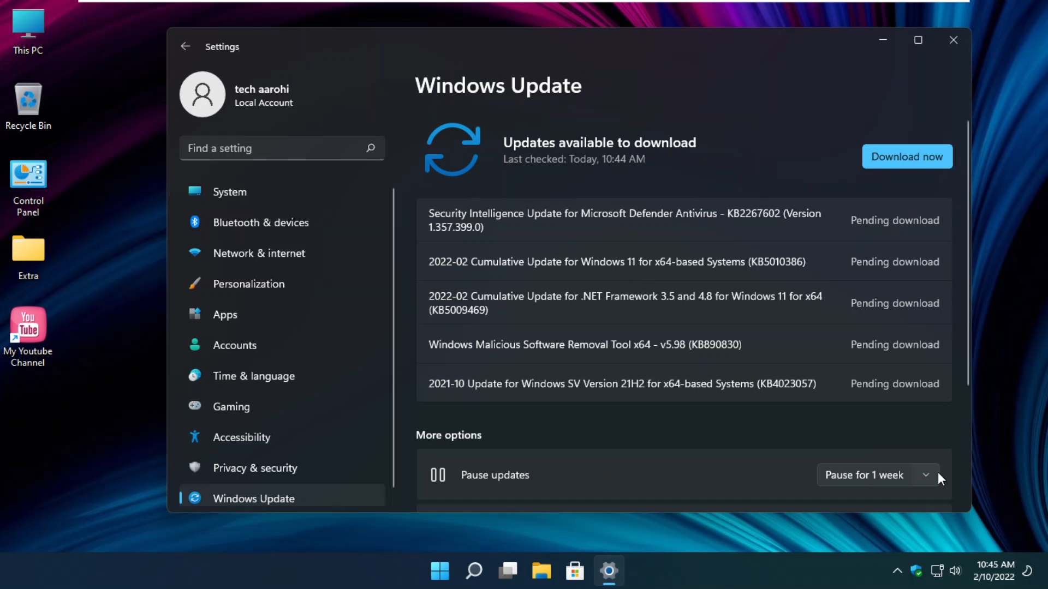Image resolution: width=1048 pixels, height=589 pixels.
Task: Click the Settings back arrow
Action: [x=185, y=46]
